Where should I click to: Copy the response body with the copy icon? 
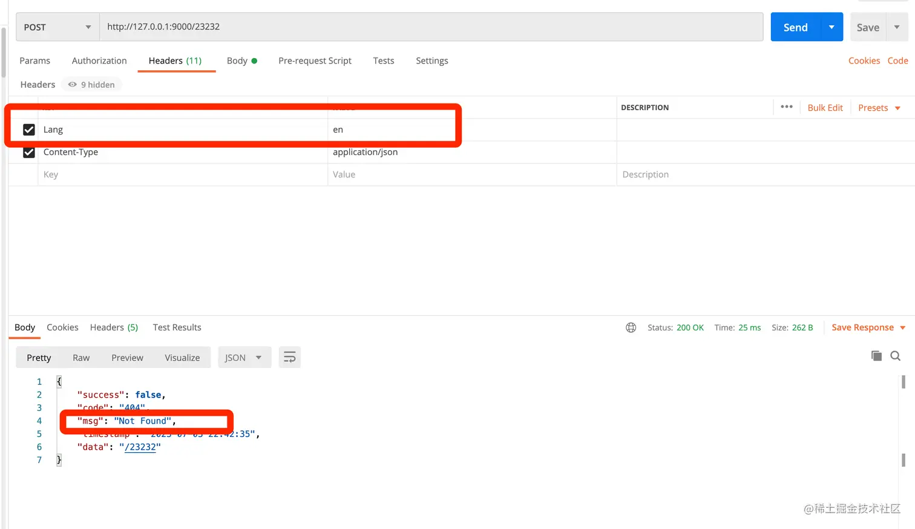(x=876, y=356)
